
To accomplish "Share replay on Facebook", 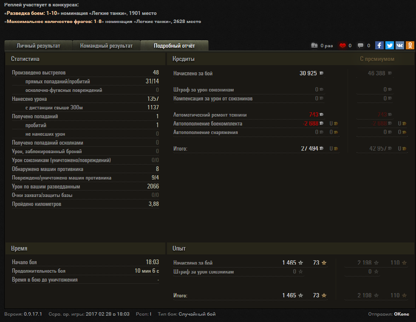I will [379, 46].
